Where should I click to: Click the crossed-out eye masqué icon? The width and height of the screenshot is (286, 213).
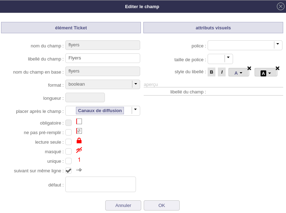point(79,150)
